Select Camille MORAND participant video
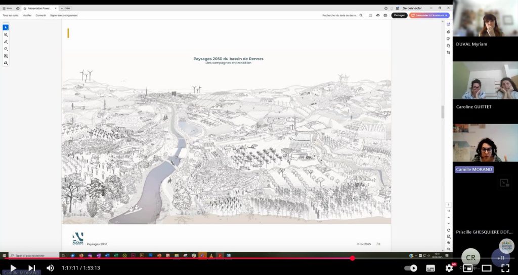The height and width of the screenshot is (275, 518). pyautogui.click(x=485, y=143)
